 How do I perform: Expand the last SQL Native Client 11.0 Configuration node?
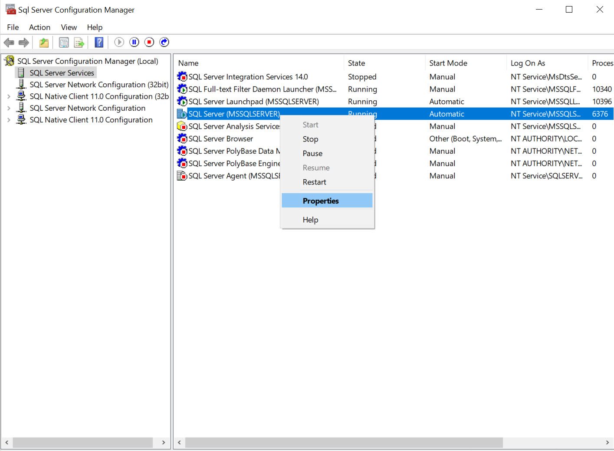(9, 120)
